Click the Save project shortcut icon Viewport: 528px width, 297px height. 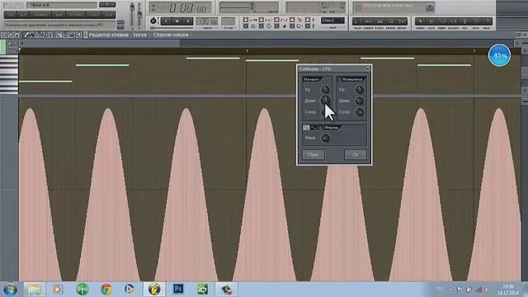coord(431,22)
